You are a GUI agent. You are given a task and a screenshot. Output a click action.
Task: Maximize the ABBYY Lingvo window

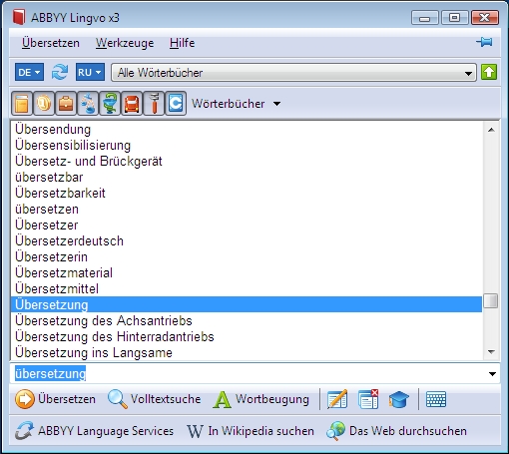455,18
